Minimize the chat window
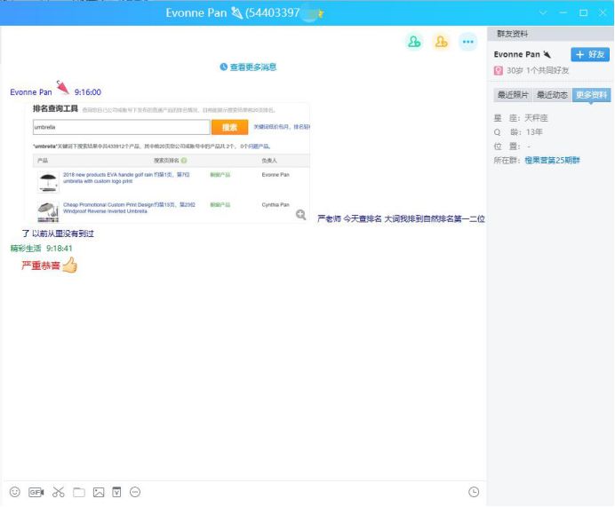This screenshot has height=507, width=615. point(563,12)
